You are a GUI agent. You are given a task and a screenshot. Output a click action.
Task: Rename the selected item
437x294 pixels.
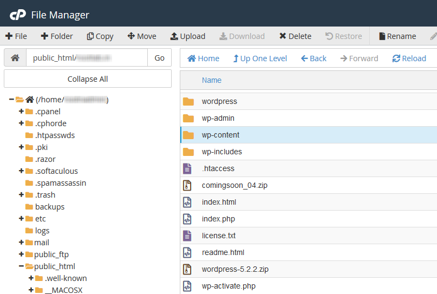pos(397,36)
